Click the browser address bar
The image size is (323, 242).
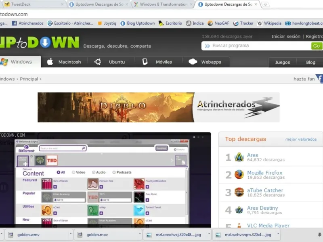click(161, 14)
